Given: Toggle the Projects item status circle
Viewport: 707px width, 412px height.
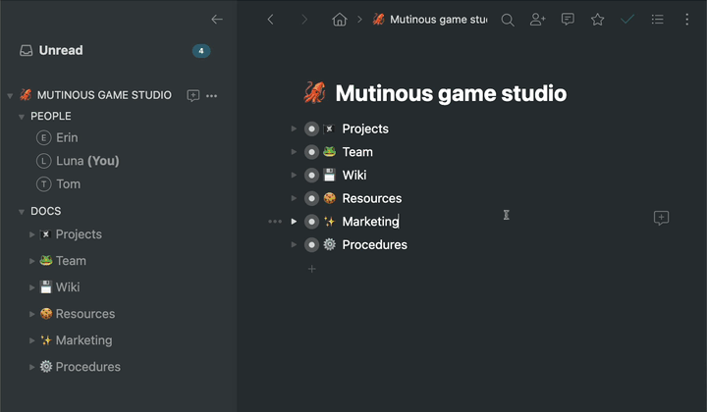Looking at the screenshot, I should 311,129.
